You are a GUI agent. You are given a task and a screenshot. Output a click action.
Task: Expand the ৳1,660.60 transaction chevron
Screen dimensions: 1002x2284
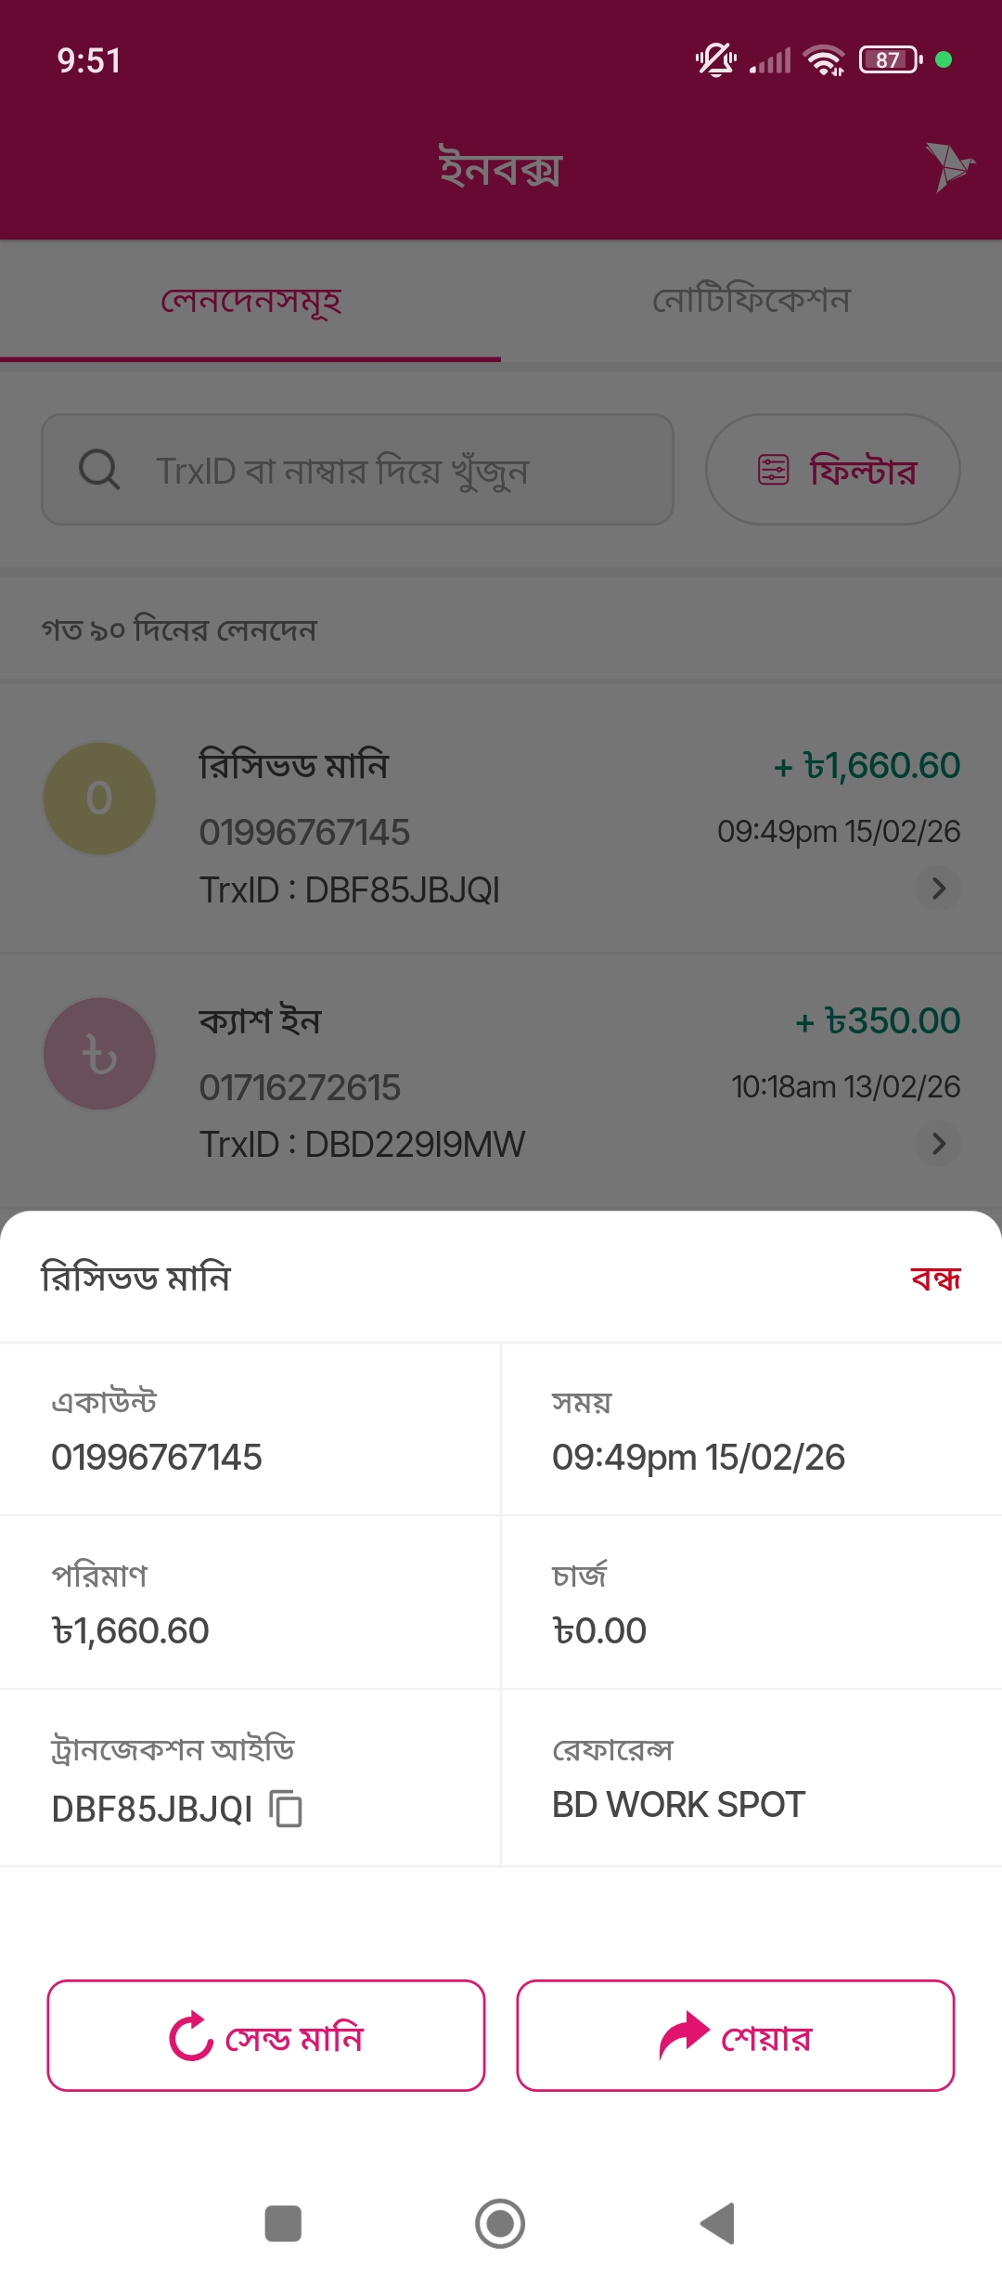click(x=938, y=889)
